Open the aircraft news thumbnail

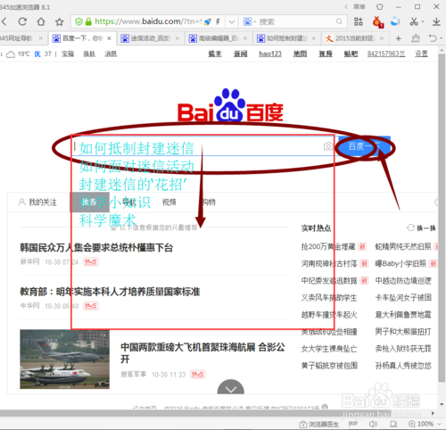[x=64, y=359]
